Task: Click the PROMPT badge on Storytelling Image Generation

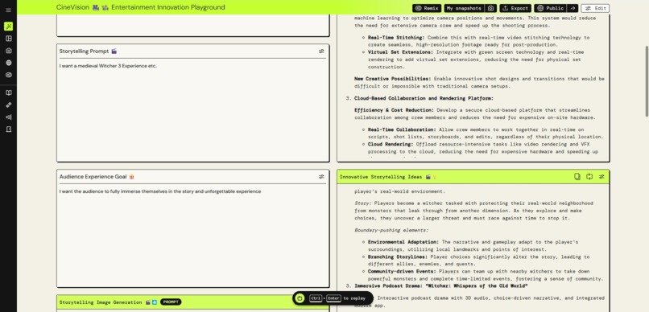Action: tap(171, 302)
